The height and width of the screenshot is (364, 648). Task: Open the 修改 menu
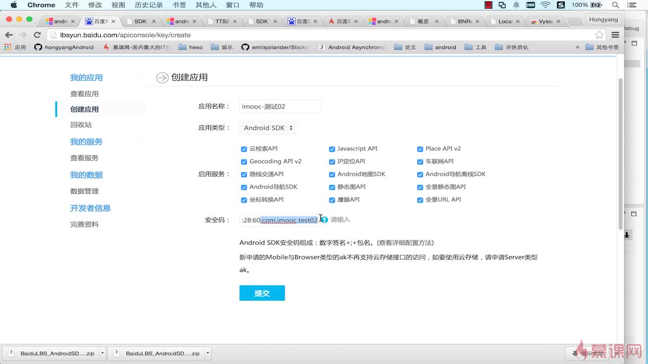point(95,5)
